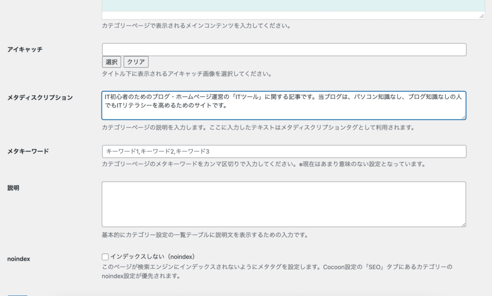Click the アイキャッチ image URL field
492x296 pixels.
[284, 49]
